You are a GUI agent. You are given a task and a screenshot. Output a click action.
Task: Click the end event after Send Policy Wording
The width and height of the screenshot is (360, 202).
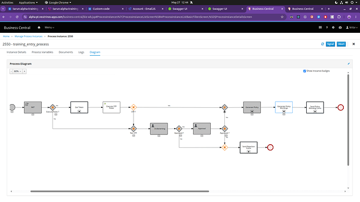(341, 107)
